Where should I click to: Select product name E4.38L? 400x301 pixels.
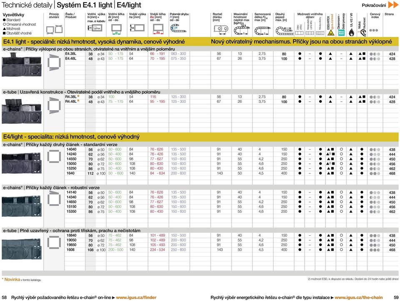point(71,54)
